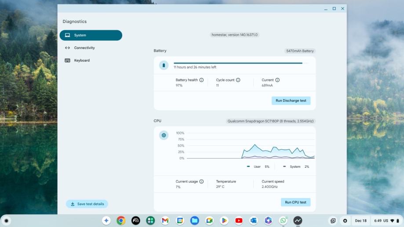The image size is (404, 227).
Task: Select the System tab in sidebar
Action: (x=91, y=35)
